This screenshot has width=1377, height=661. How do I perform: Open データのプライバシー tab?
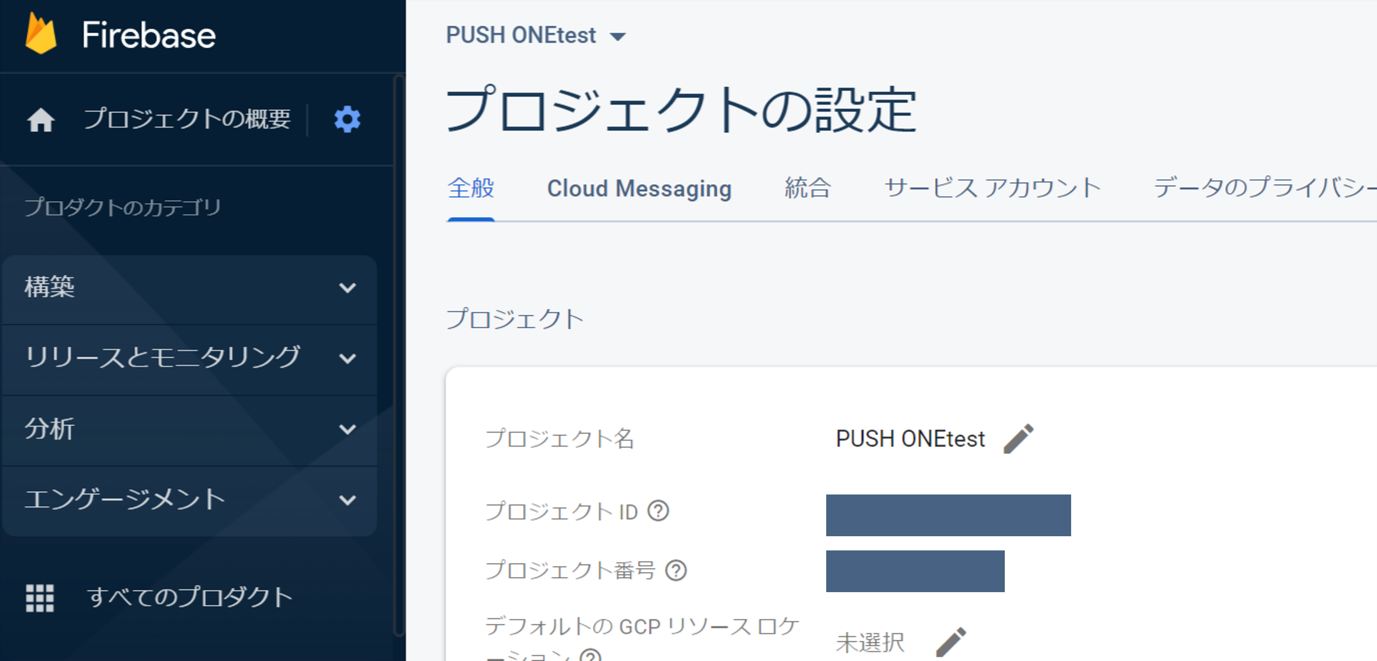click(1265, 189)
